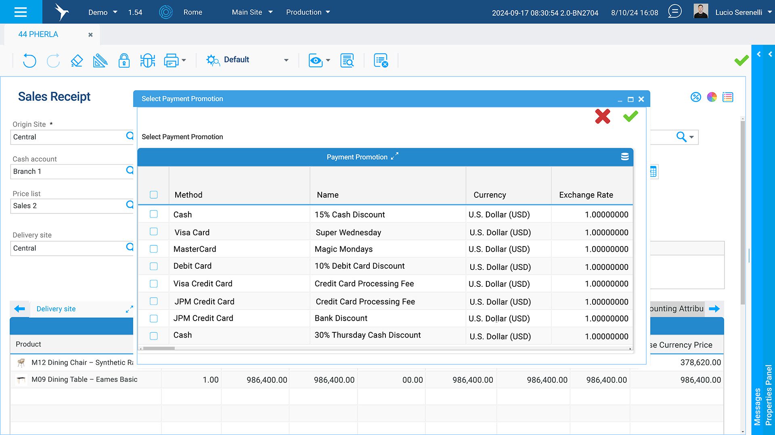This screenshot has height=435, width=775.
Task: Click the padlock lock icon
Action: click(x=124, y=60)
